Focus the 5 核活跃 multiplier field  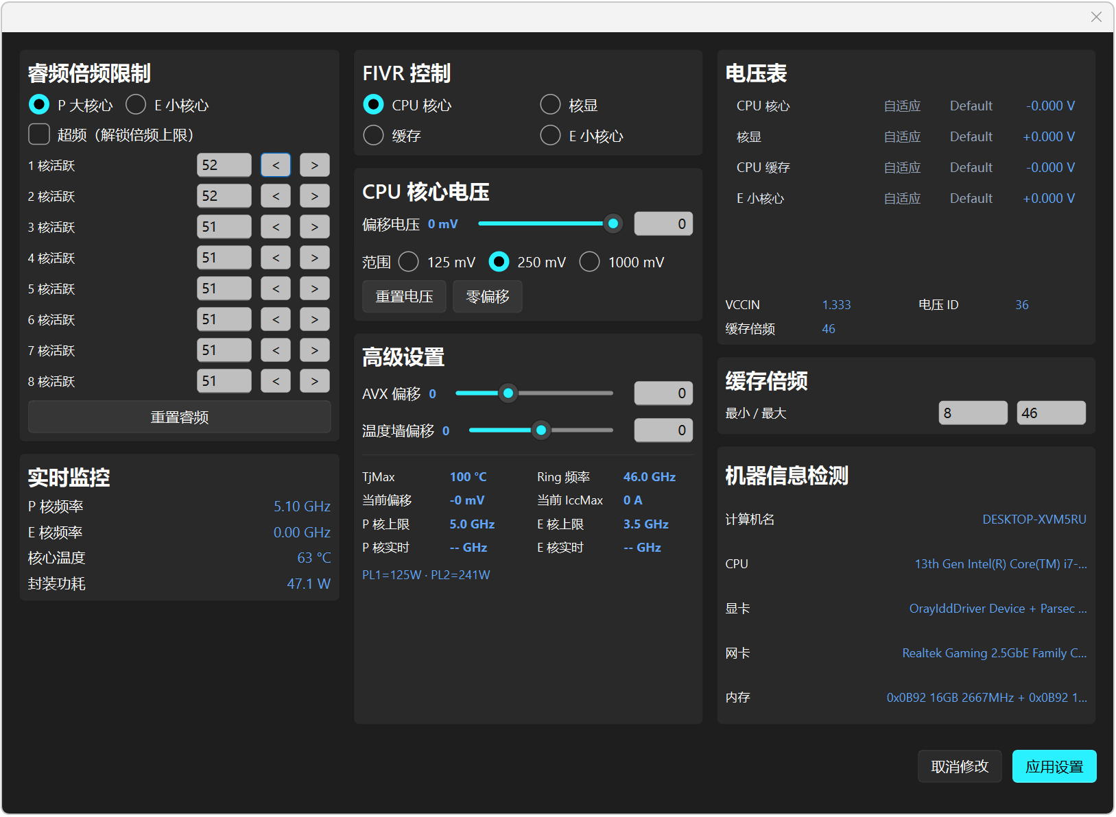click(x=224, y=289)
